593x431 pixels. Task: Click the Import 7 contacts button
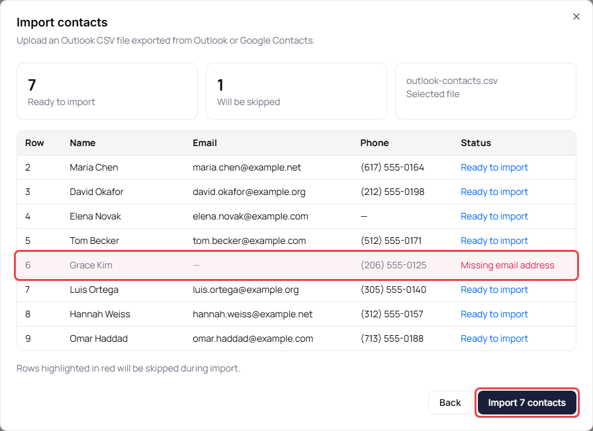(x=527, y=403)
